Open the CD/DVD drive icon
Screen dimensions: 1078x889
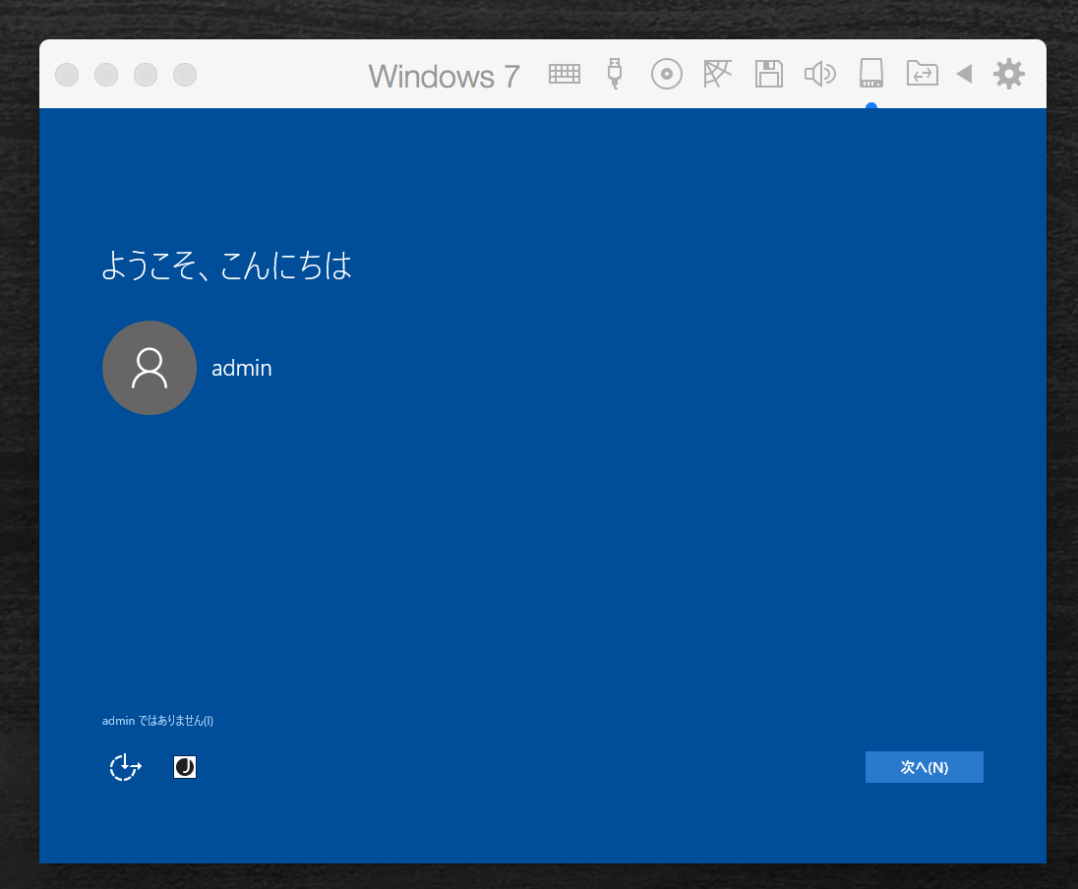[666, 75]
